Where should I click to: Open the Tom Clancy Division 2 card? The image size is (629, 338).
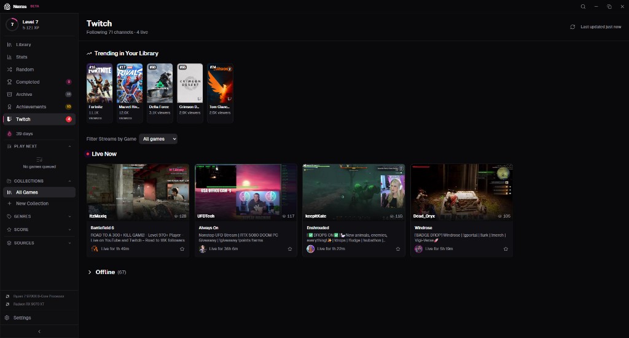(220, 93)
